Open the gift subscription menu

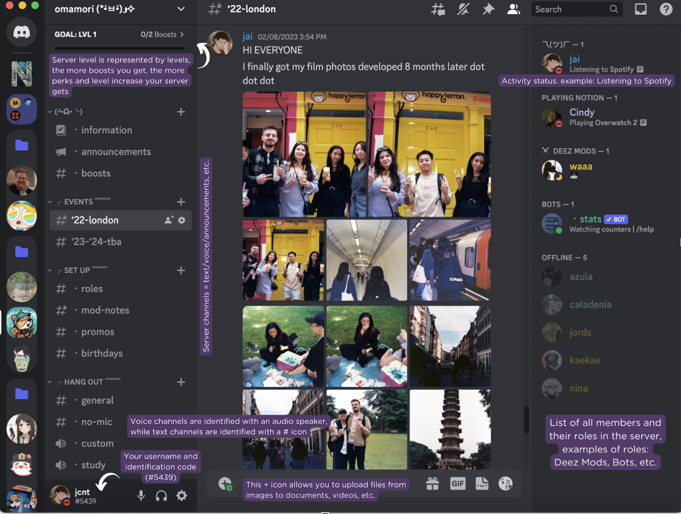point(432,483)
